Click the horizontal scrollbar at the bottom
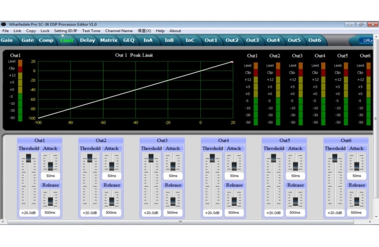Screen dimensions: 379x247 coord(181,222)
